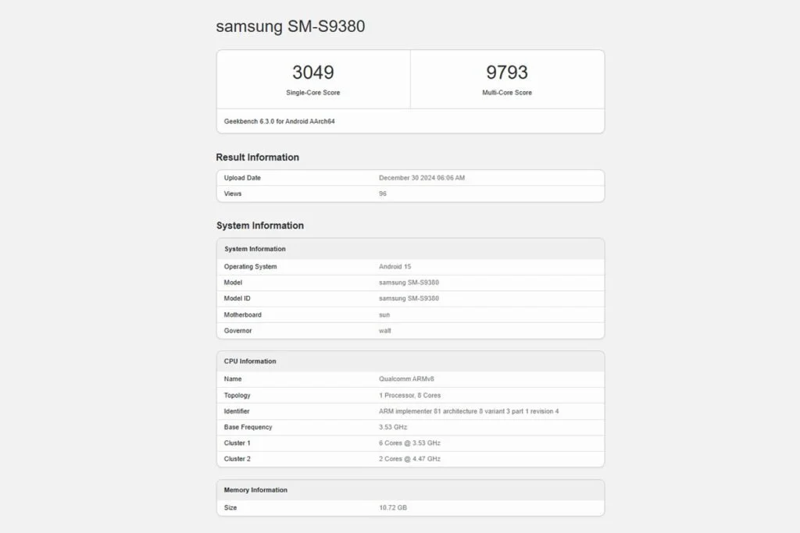Click the memory Size value 10.72 GB
This screenshot has width=800, height=533.
coord(393,508)
